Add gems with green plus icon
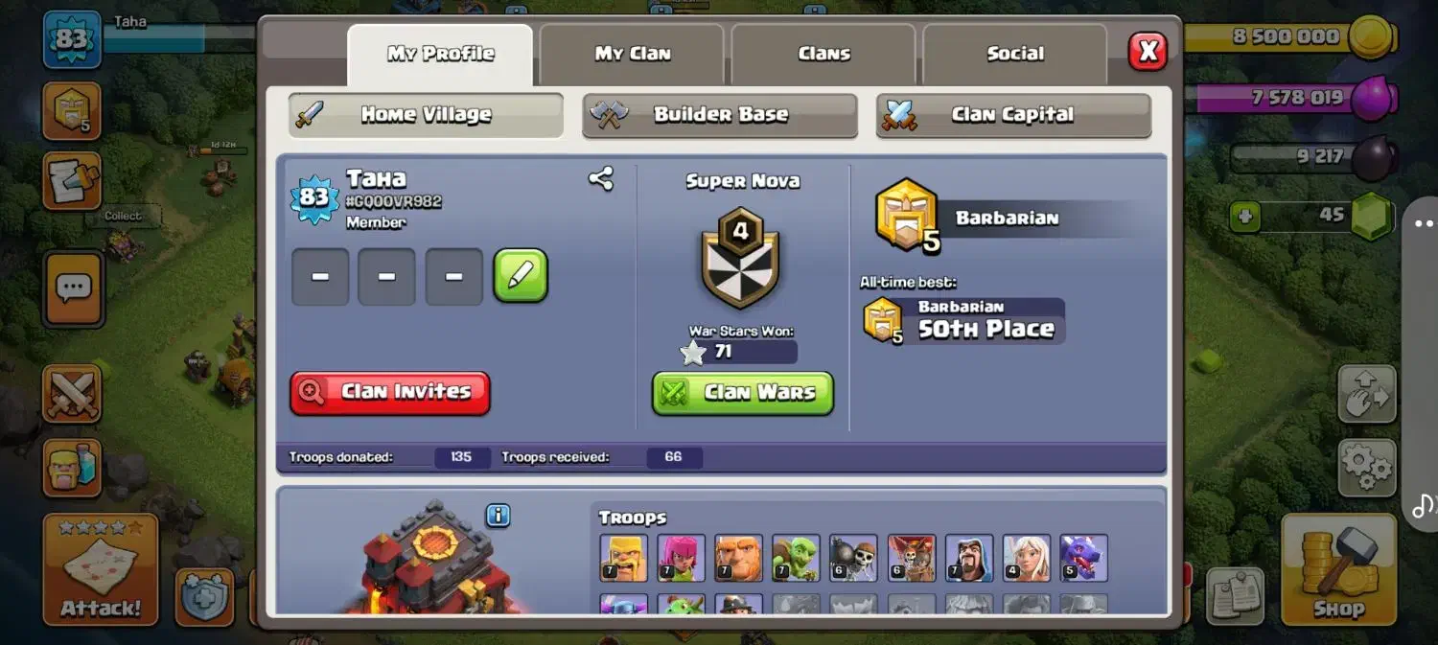Image resolution: width=1438 pixels, height=645 pixels. tap(1244, 217)
